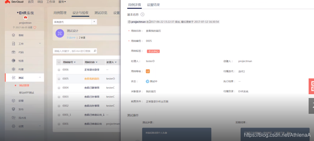
Task: Check the box for case 0006
Action: coord(59,70)
